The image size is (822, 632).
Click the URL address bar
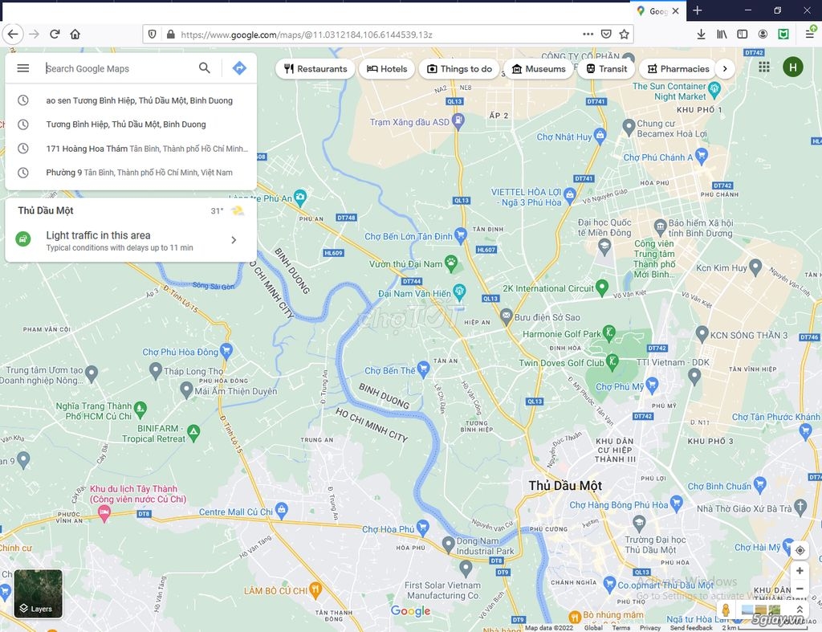tap(377, 35)
